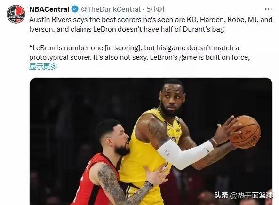Open the three-dot more options menu
This screenshot has width=279, height=205.
[x=268, y=9]
